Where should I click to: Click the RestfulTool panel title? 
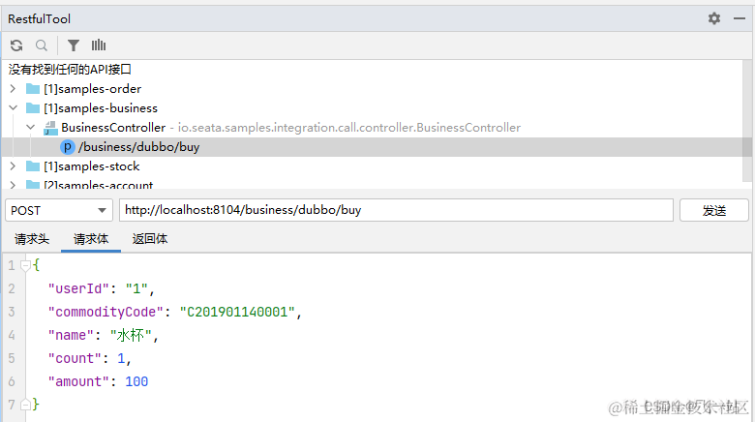(x=39, y=18)
